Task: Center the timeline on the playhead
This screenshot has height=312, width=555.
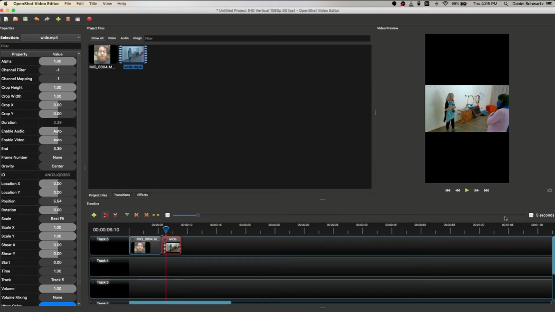Action: 156,215
